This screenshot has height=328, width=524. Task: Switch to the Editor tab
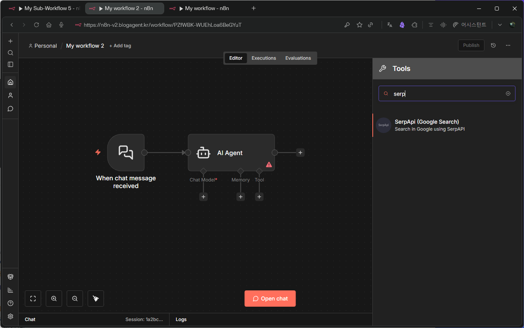(x=236, y=58)
